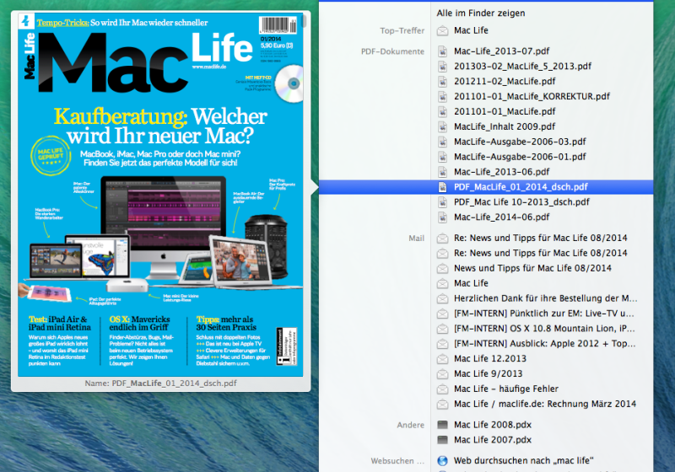
Task: Click the PDF icon beside Mac-Life_2013-07.pdf
Action: 442,51
